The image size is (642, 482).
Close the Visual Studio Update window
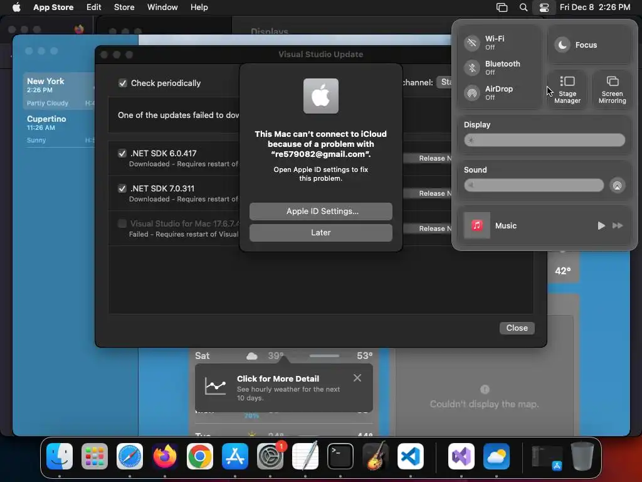click(x=517, y=328)
